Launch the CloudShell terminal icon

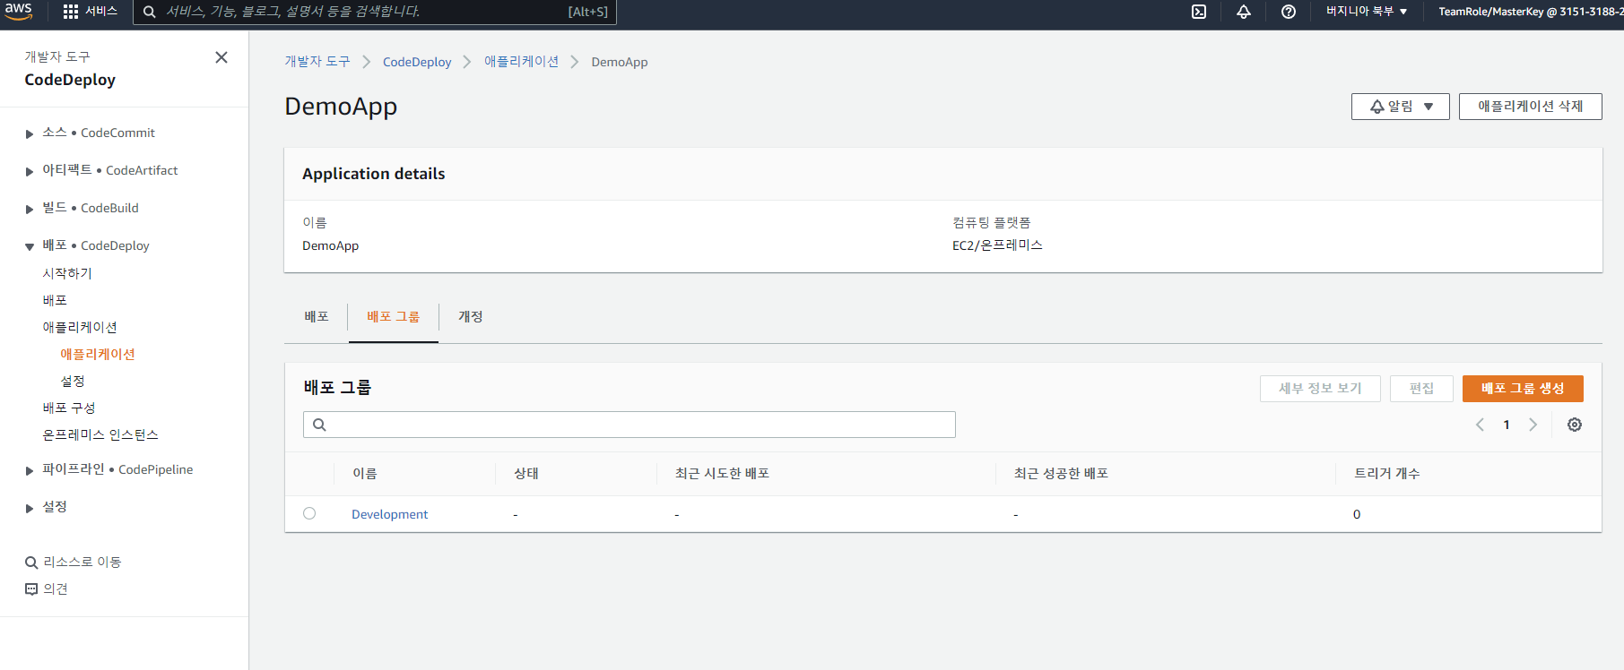1199,12
